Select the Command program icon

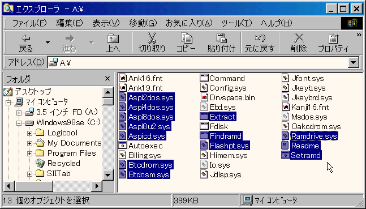pyautogui.click(x=204, y=78)
